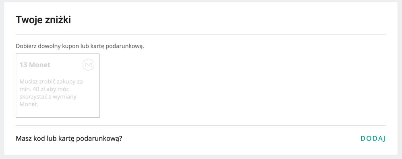Screen dimensions: 402x159
Task: Add a code via the DODAJ link
Action: pos(373,139)
